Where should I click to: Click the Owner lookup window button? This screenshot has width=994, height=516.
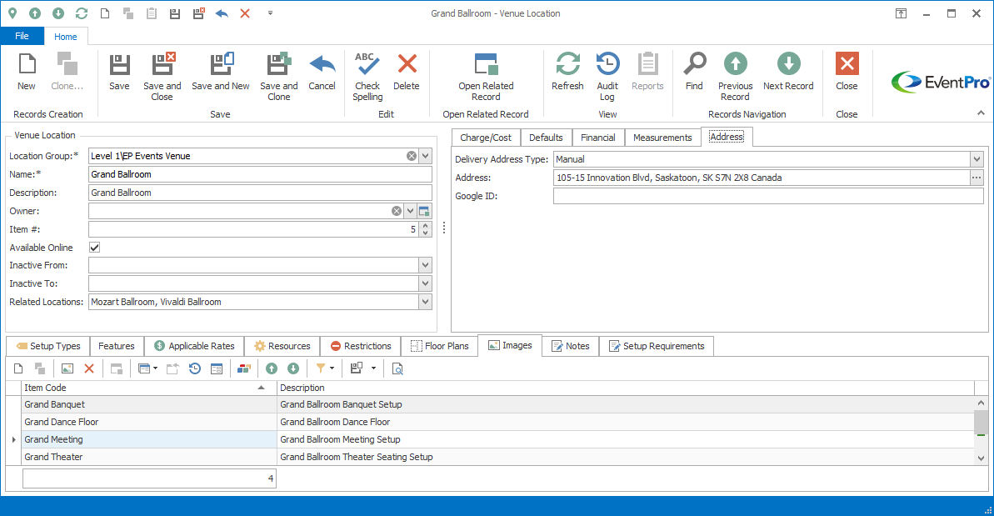click(424, 211)
